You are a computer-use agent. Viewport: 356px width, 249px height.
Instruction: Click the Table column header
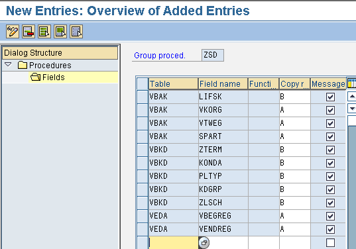[173, 84]
